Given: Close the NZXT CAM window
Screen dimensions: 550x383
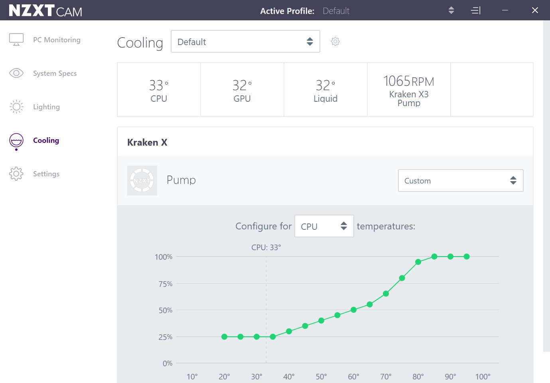Looking at the screenshot, I should click(535, 10).
